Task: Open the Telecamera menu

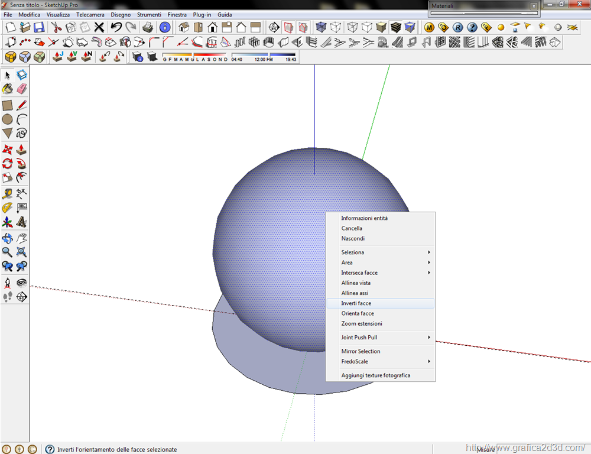Action: pyautogui.click(x=90, y=14)
